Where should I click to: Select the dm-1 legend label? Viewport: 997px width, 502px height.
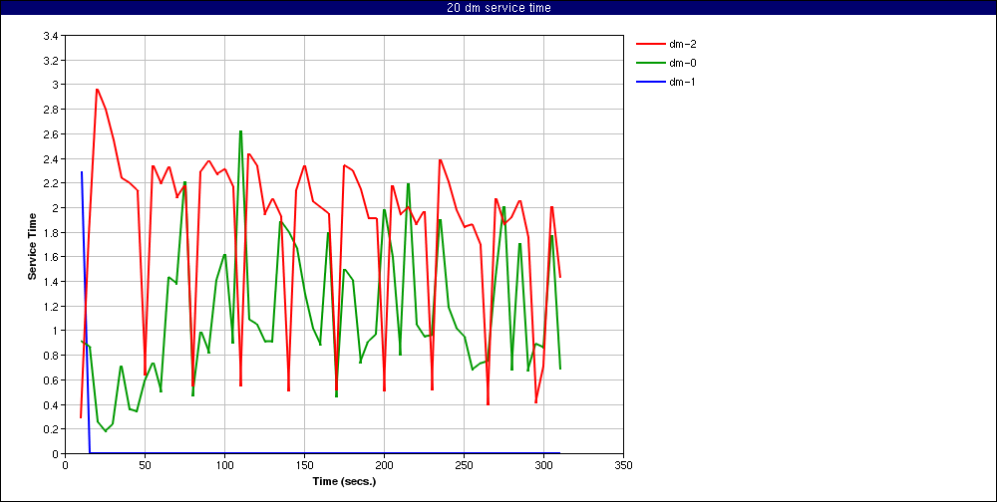(682, 82)
